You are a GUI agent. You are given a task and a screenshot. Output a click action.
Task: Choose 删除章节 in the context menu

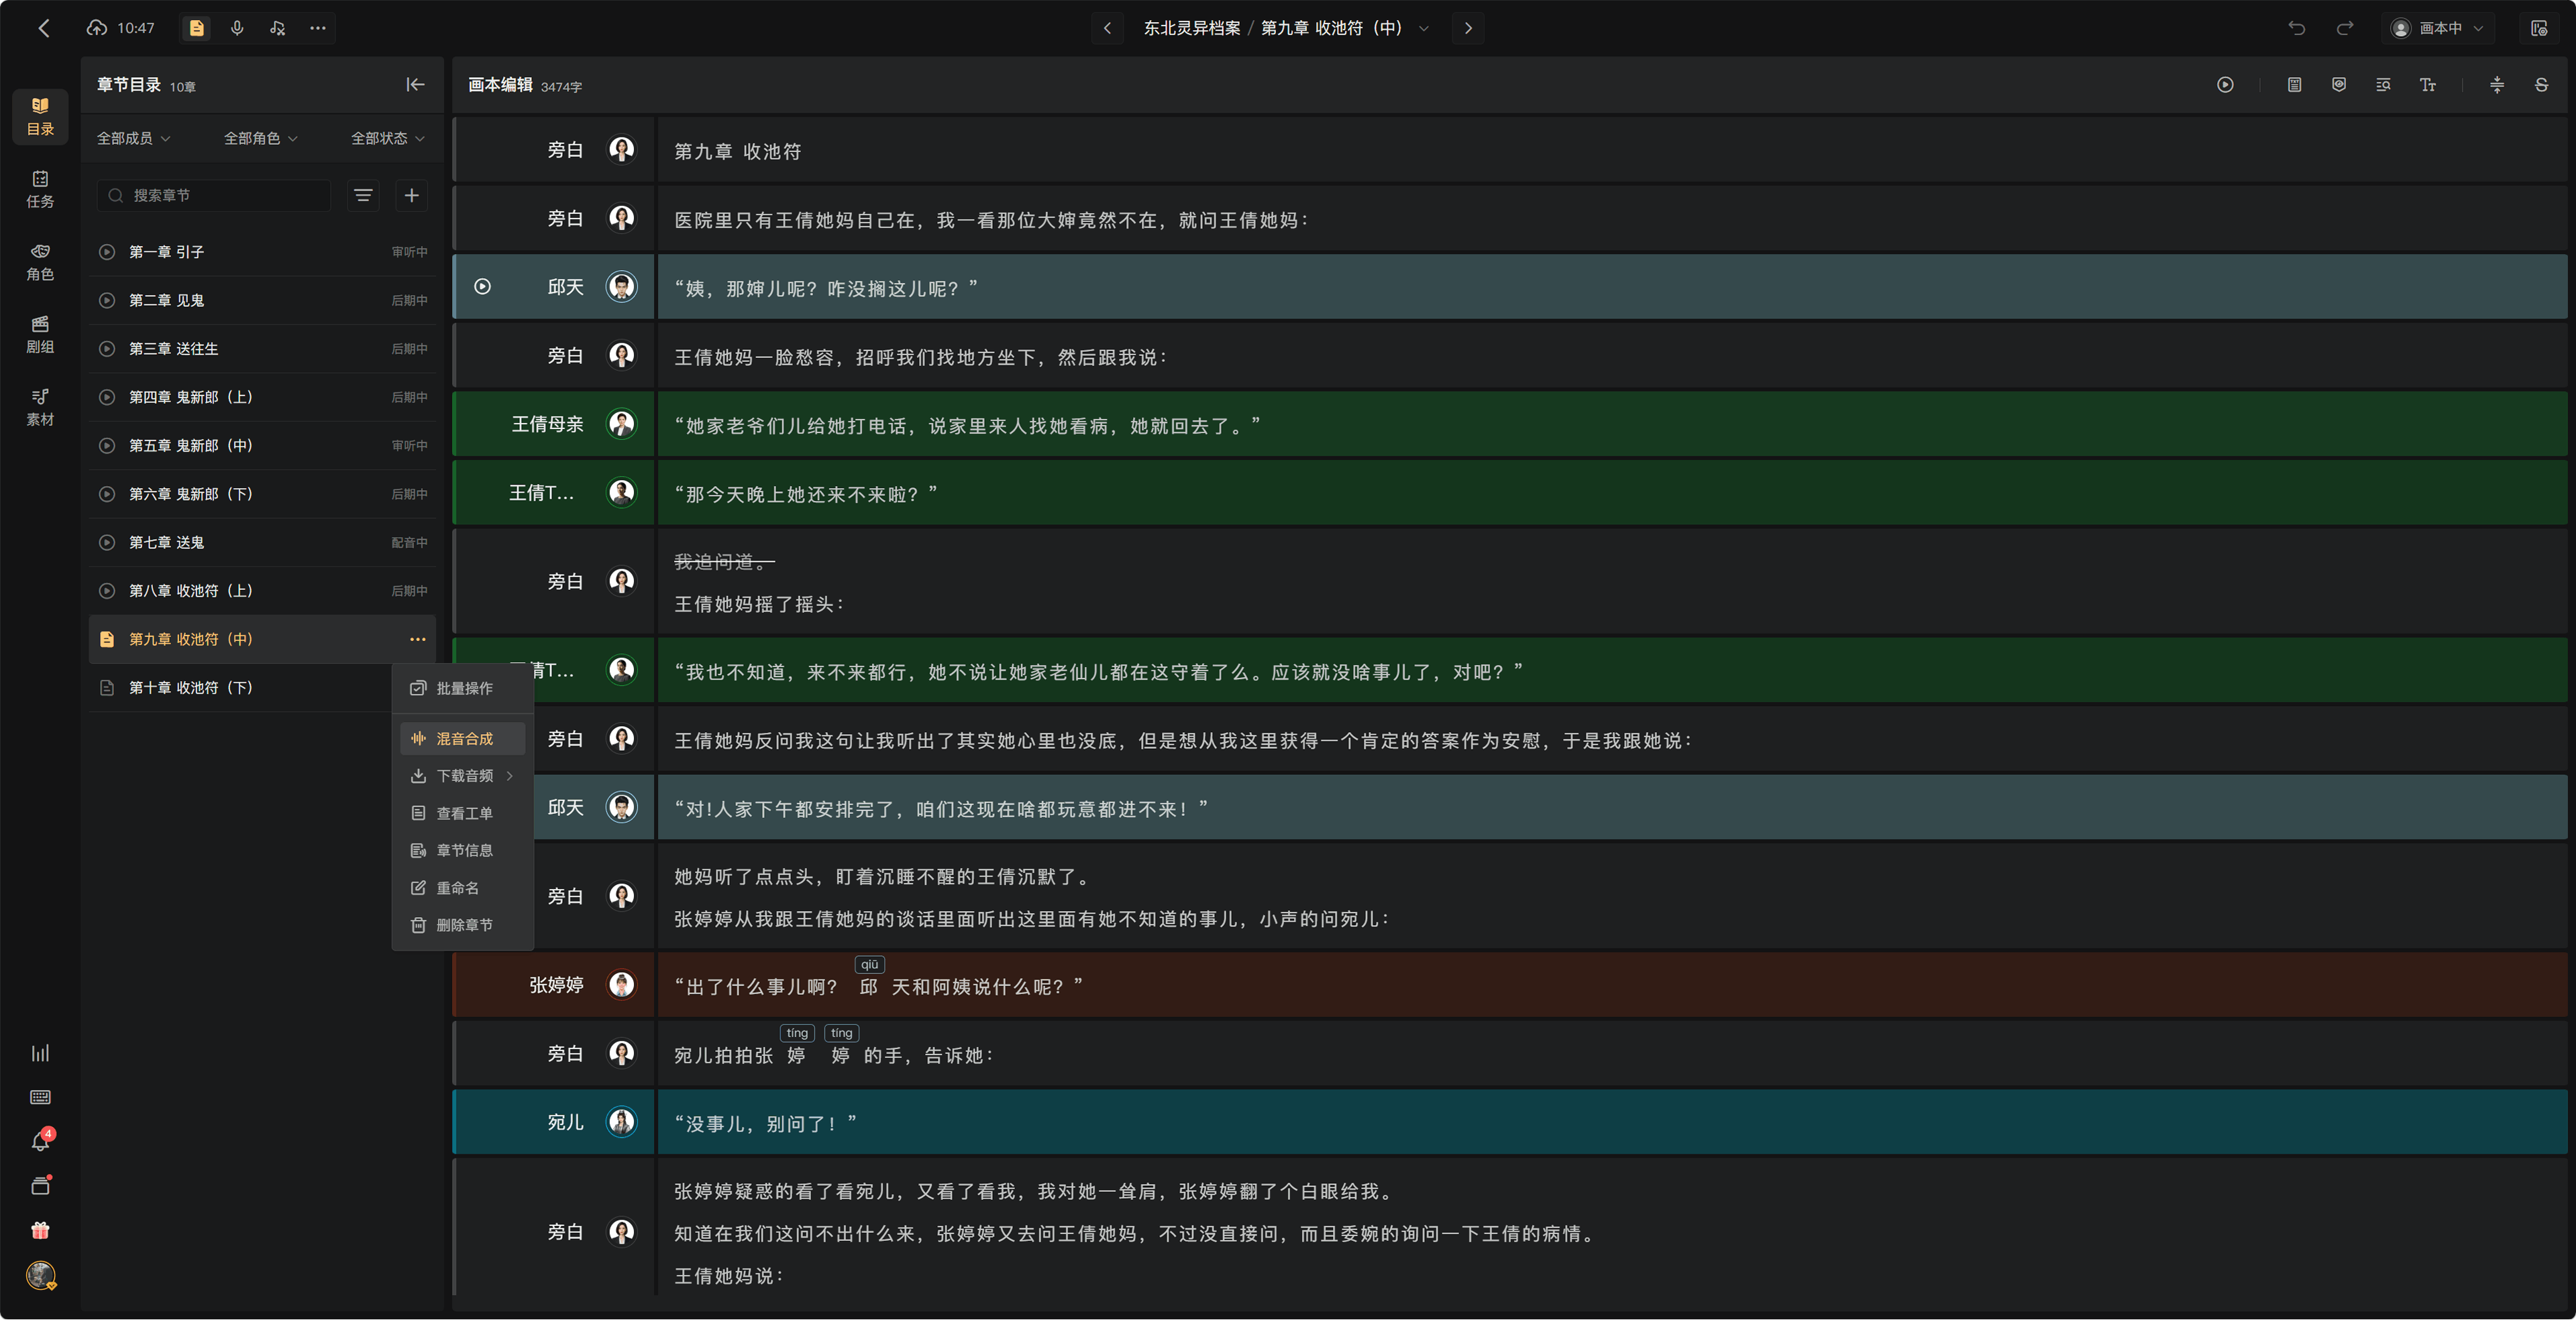pyautogui.click(x=463, y=925)
